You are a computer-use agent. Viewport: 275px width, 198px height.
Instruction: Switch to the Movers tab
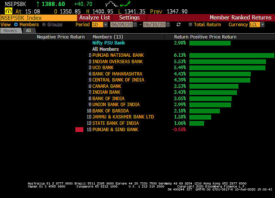click(x=10, y=31)
